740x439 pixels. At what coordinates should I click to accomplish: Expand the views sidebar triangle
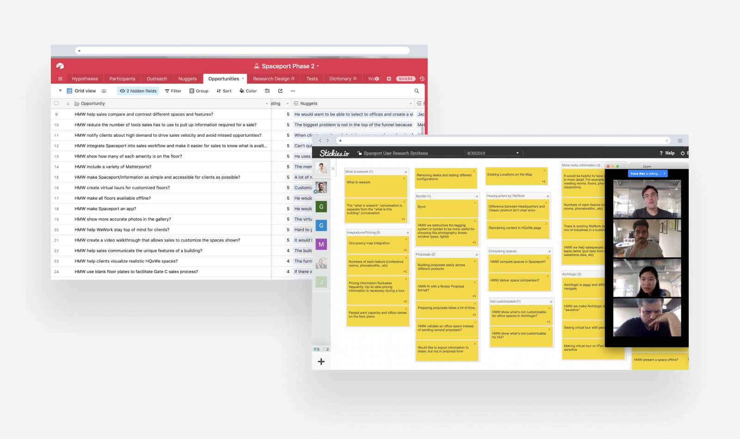point(60,91)
